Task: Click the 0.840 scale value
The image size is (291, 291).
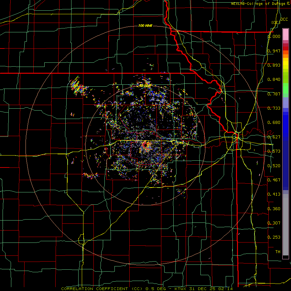Action: (274, 80)
